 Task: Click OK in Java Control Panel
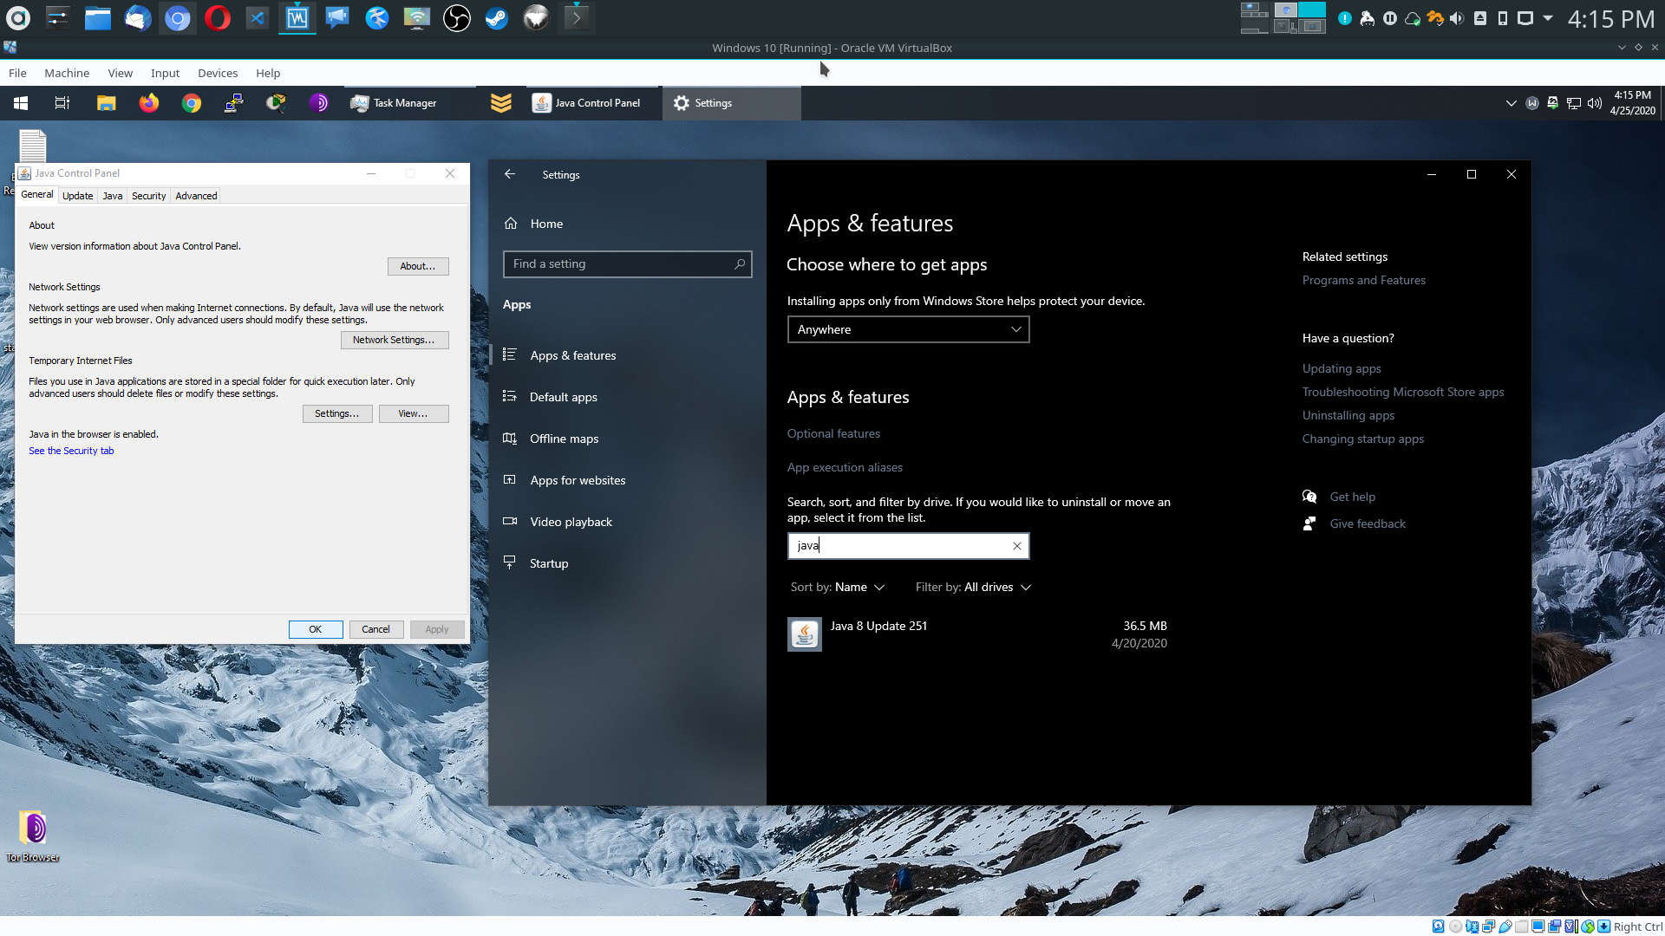(x=316, y=630)
